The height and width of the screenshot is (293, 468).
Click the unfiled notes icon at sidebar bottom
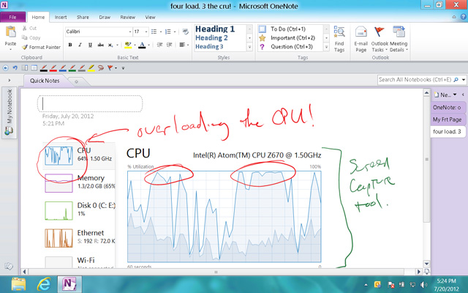[x=9, y=266]
